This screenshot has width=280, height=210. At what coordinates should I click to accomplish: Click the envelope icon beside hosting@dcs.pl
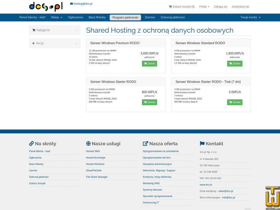coord(72,4)
